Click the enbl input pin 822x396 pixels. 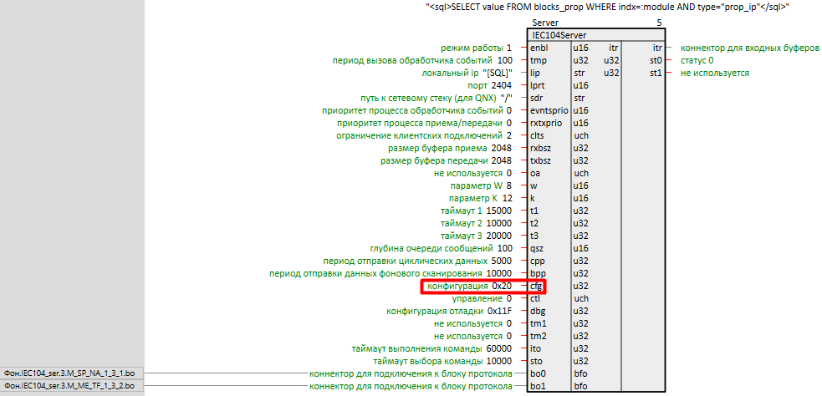pos(539,48)
